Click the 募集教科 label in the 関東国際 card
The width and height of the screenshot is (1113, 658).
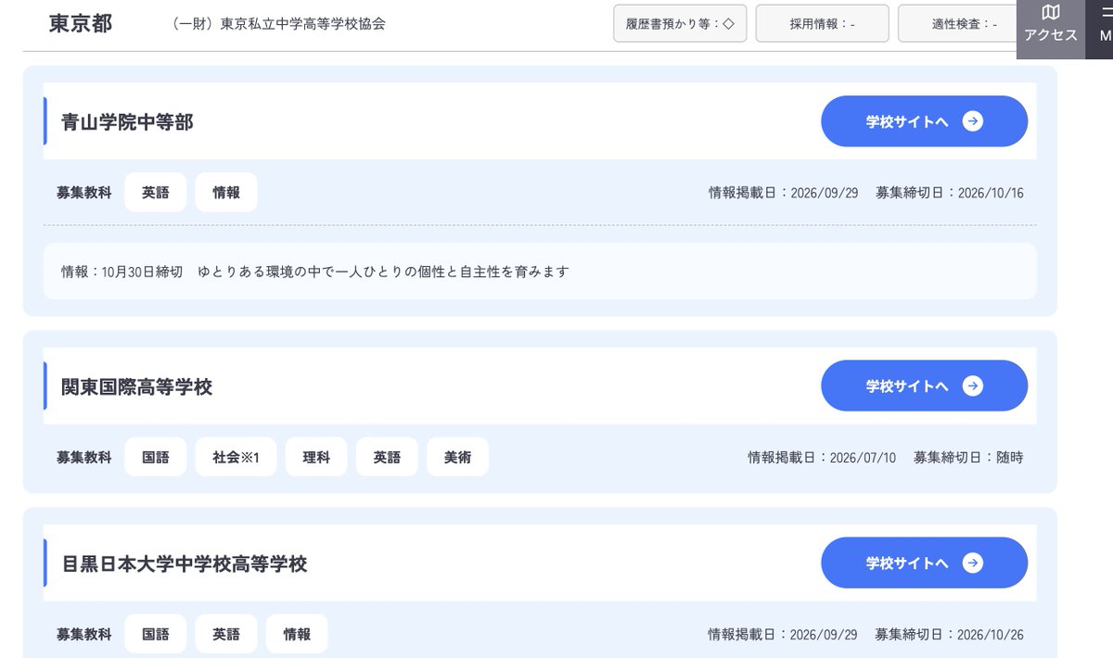coord(83,458)
